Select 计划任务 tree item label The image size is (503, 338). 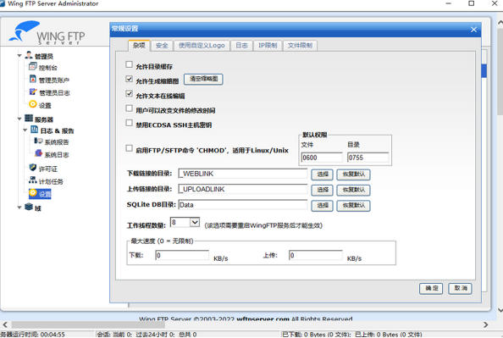click(x=51, y=181)
